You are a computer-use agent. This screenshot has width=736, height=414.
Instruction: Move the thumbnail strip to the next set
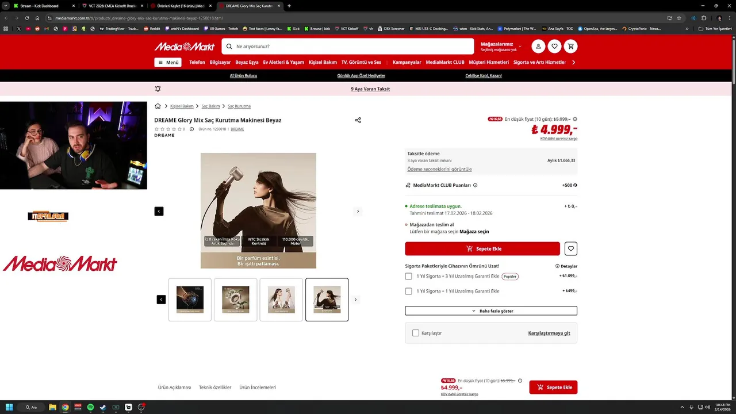pyautogui.click(x=355, y=300)
